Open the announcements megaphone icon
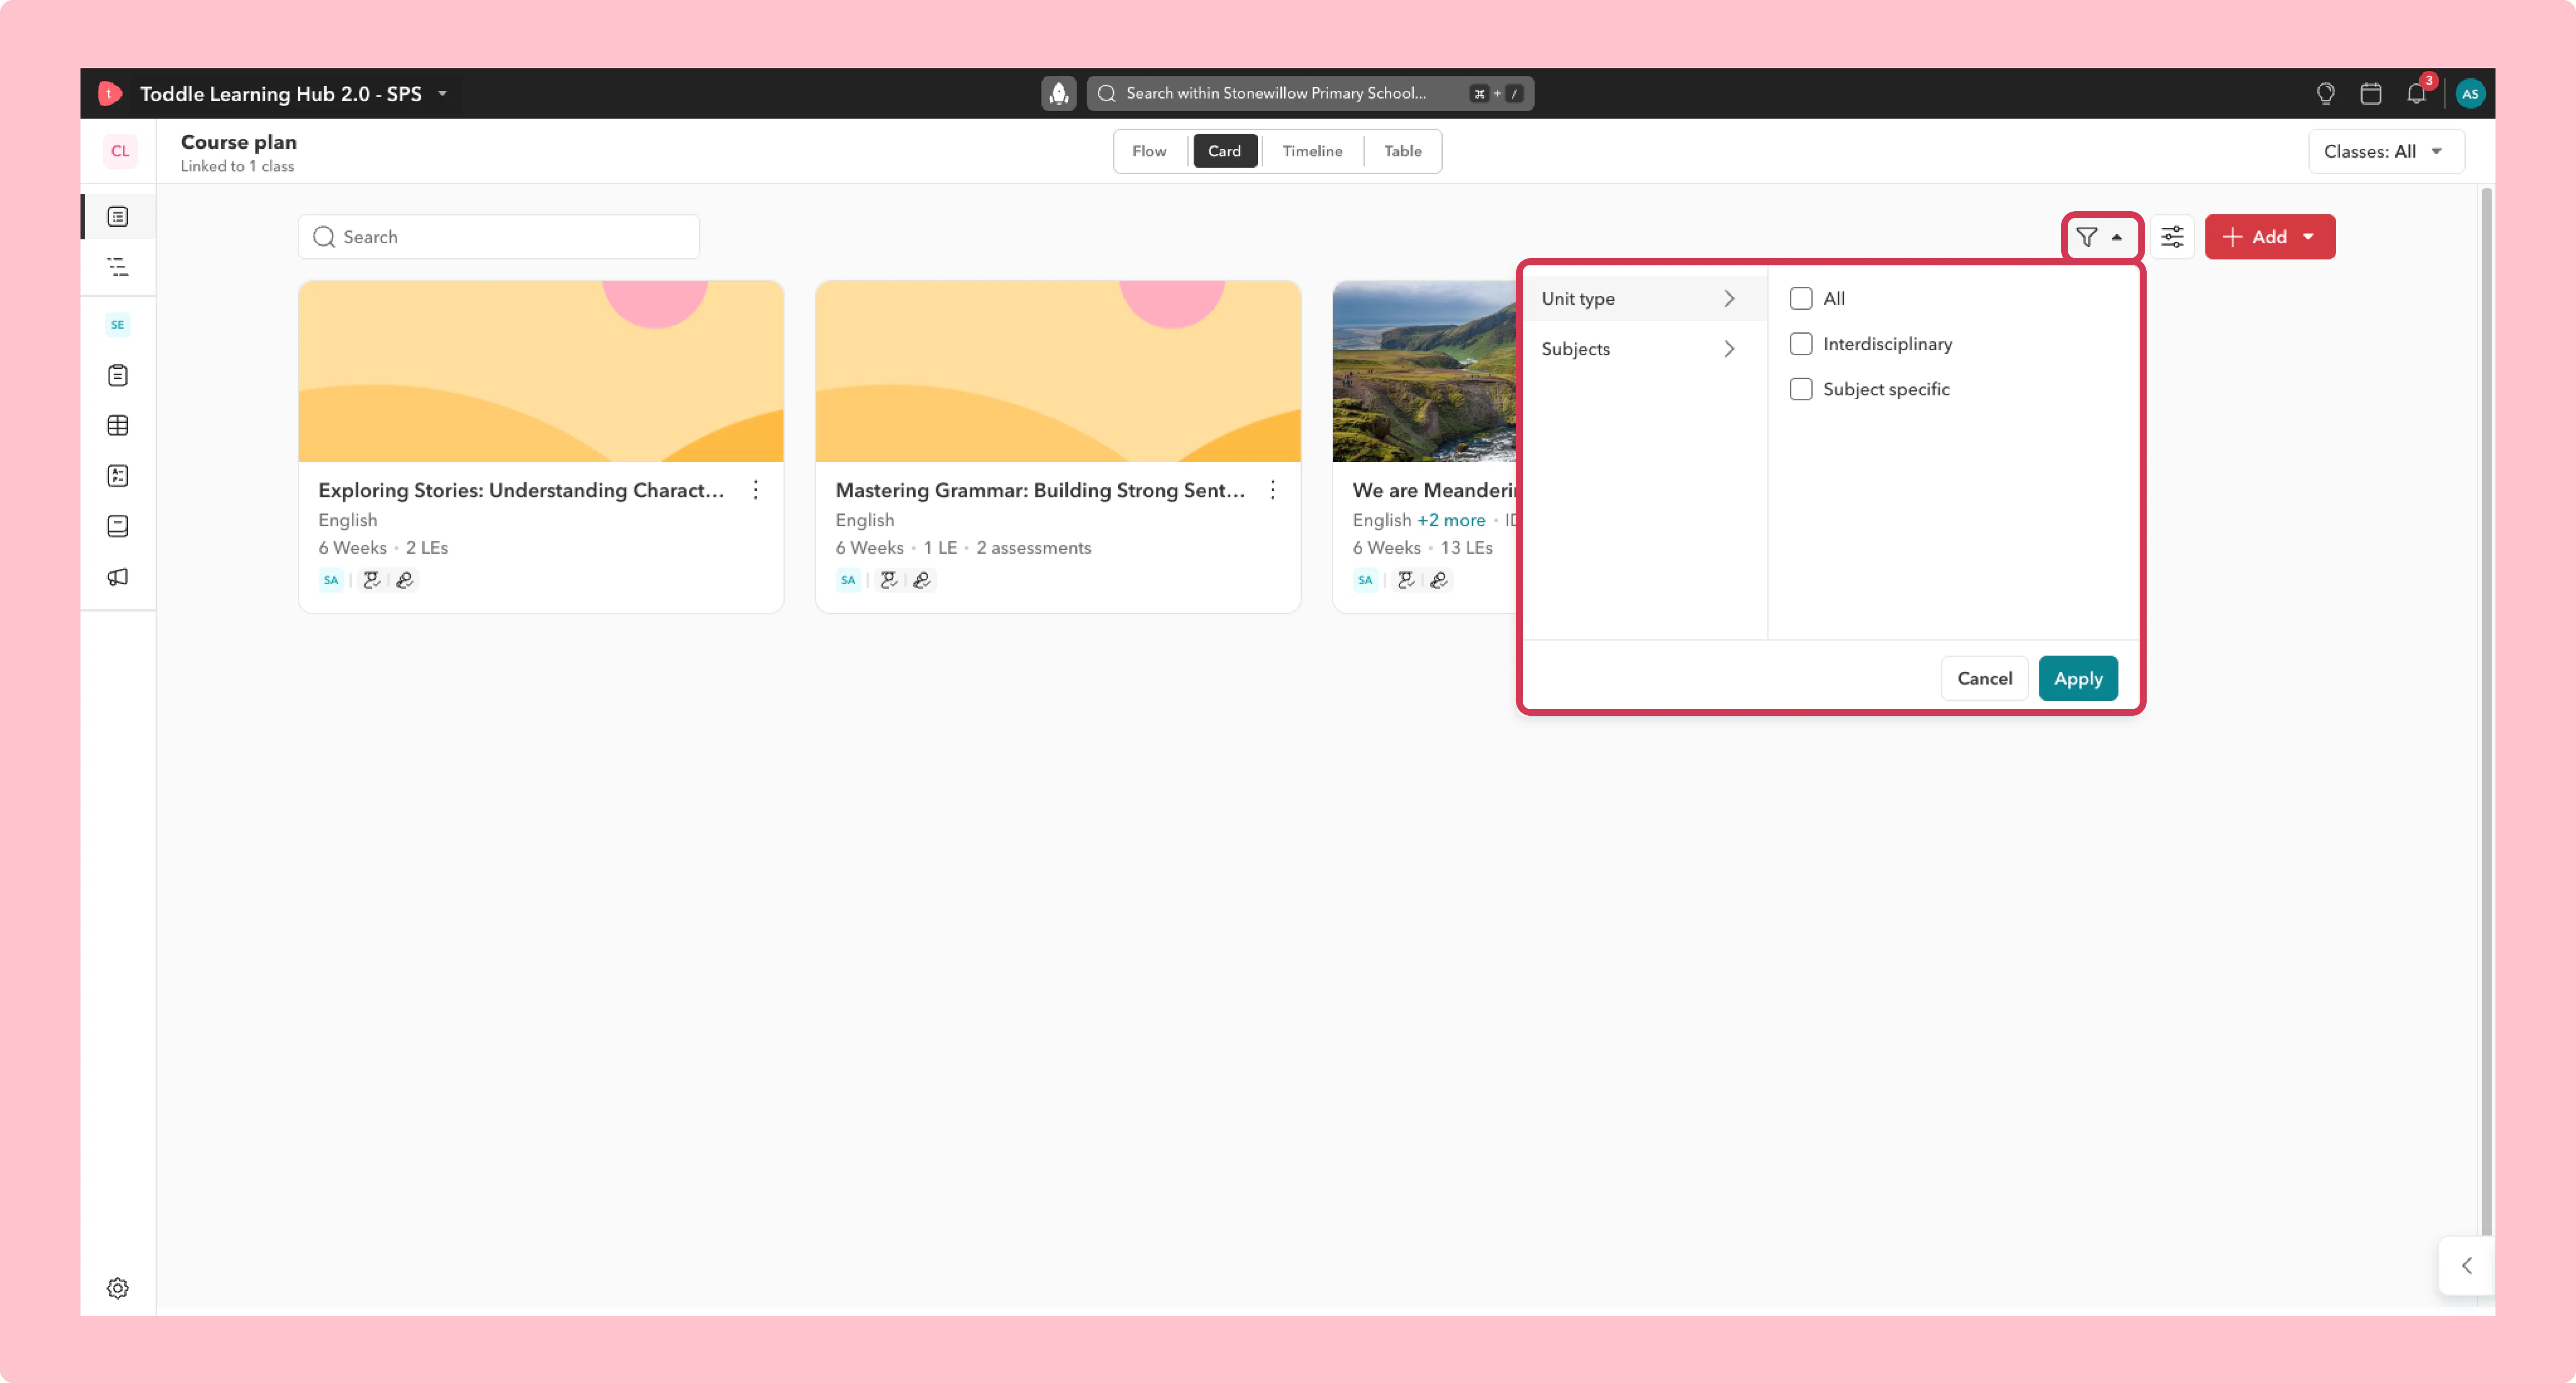Screen dimensions: 2576x1383 118,577
